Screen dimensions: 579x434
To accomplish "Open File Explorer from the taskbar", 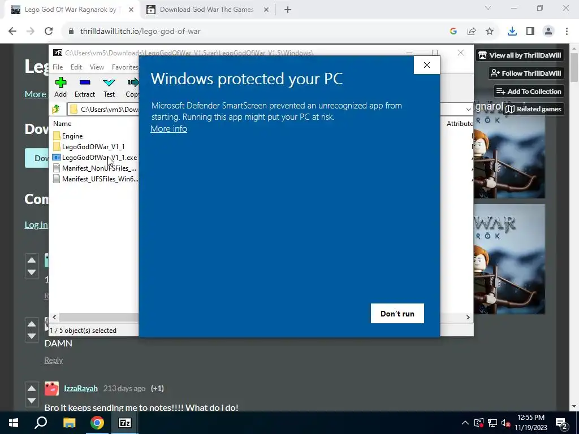I will coord(69,423).
